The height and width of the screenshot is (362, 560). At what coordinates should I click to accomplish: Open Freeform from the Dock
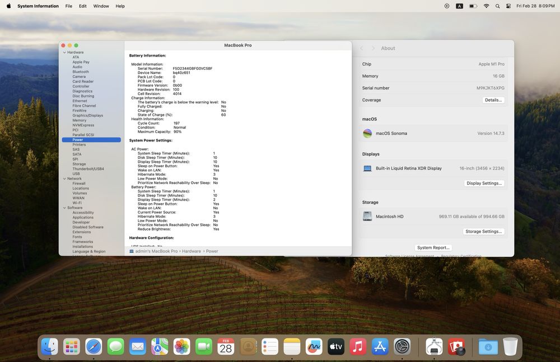click(314, 347)
